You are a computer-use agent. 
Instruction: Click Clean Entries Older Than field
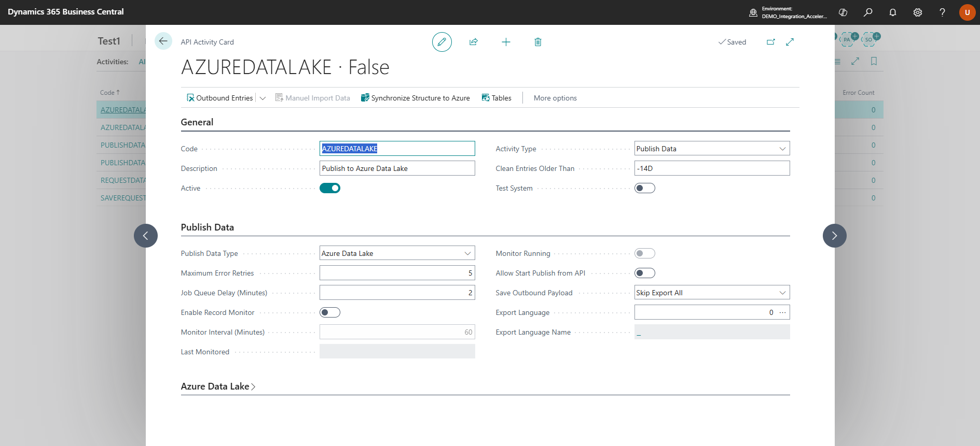tap(712, 168)
